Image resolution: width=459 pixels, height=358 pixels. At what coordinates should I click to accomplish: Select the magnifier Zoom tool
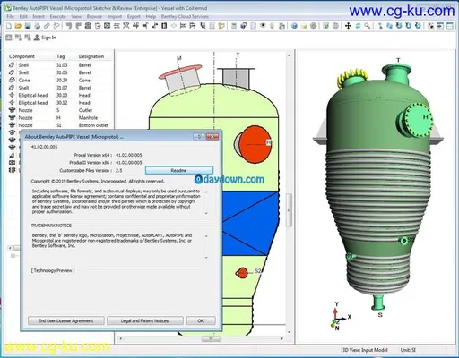click(368, 26)
